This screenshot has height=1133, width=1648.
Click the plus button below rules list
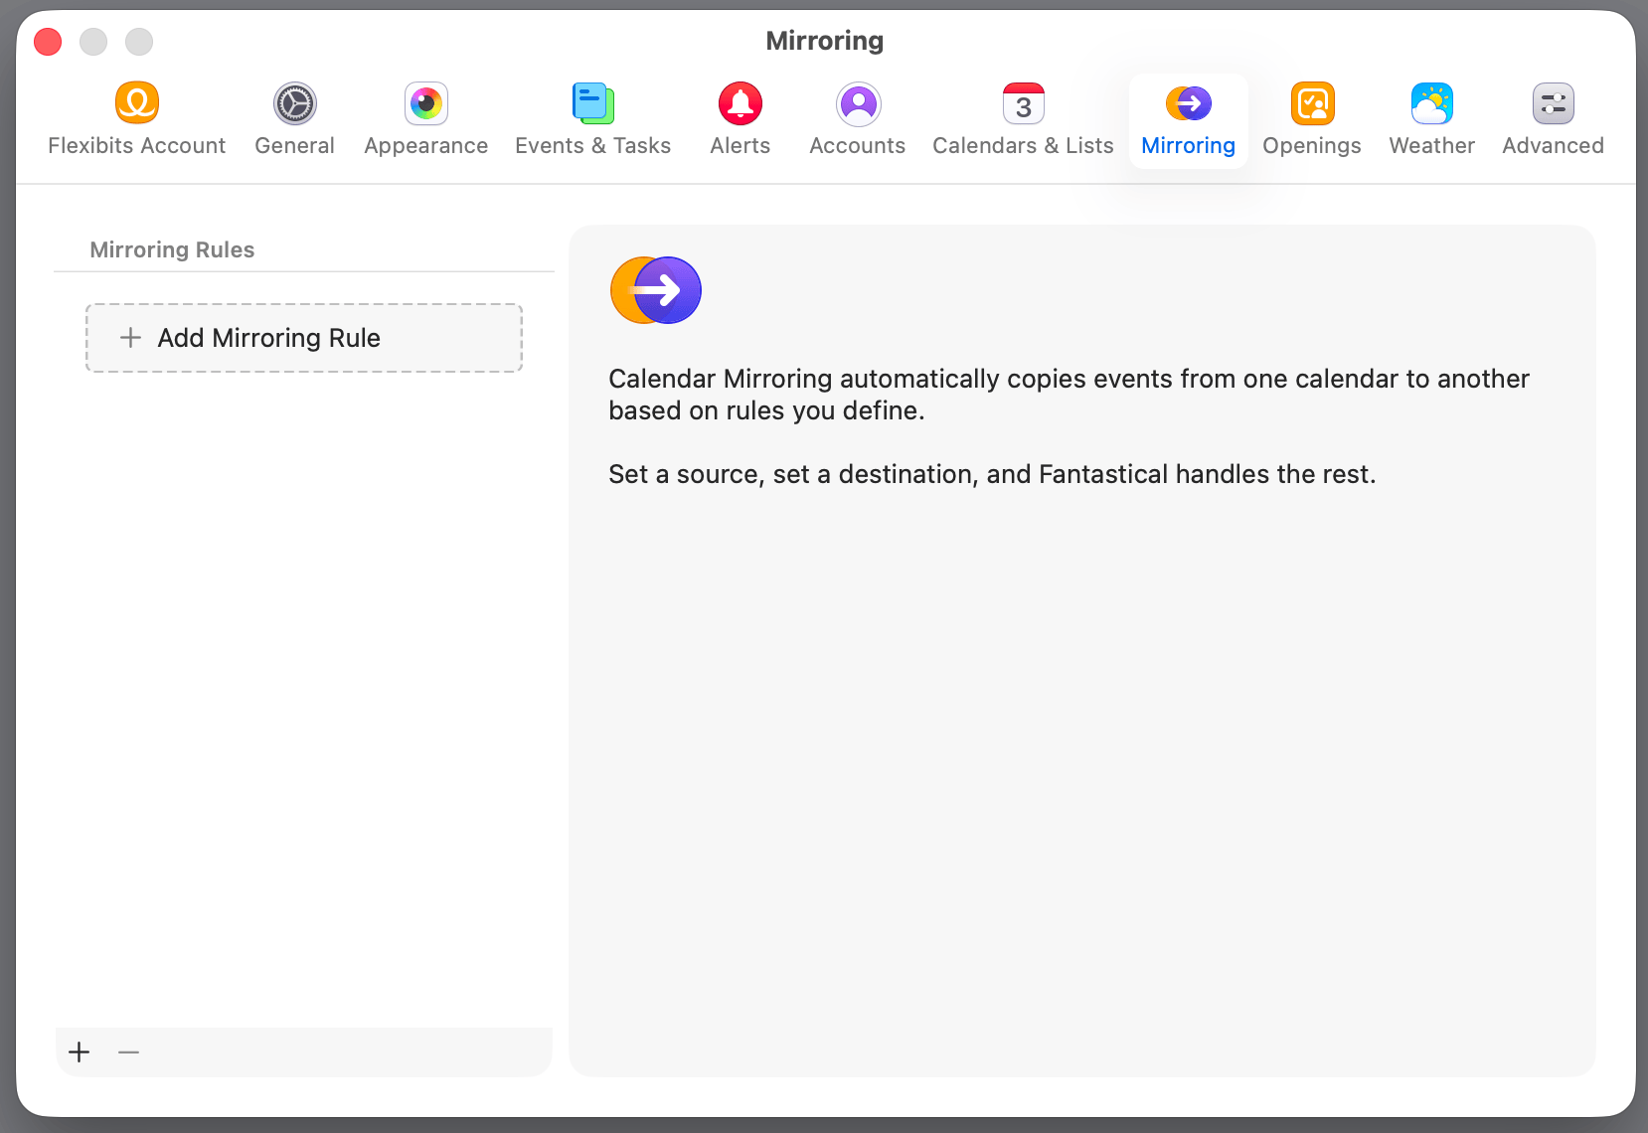pyautogui.click(x=80, y=1052)
